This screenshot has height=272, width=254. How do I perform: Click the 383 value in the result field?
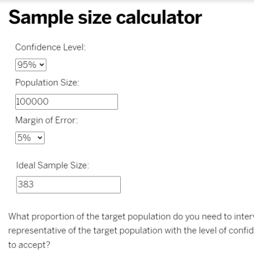click(x=26, y=184)
